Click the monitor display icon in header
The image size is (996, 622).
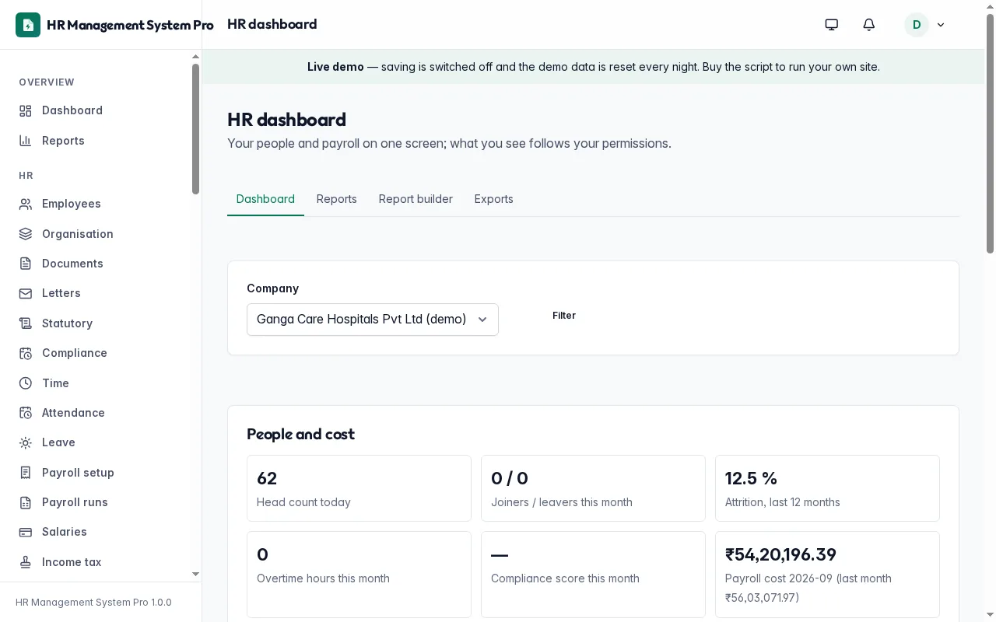click(832, 25)
